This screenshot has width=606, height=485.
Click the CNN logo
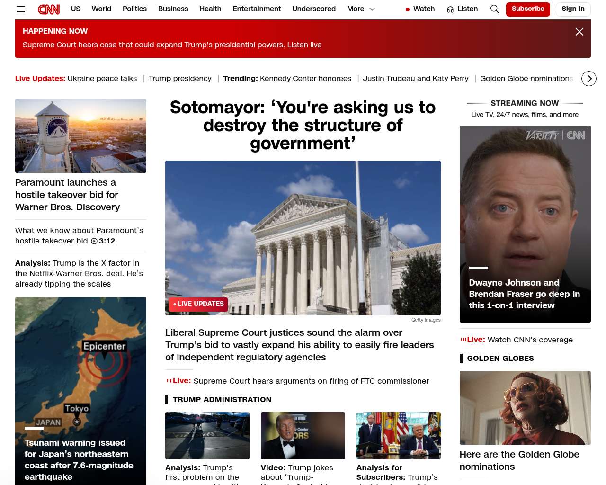[x=49, y=9]
